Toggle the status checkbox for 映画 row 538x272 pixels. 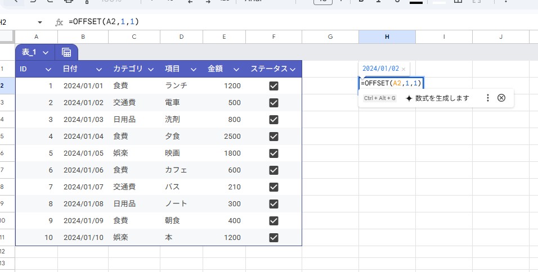coord(274,153)
